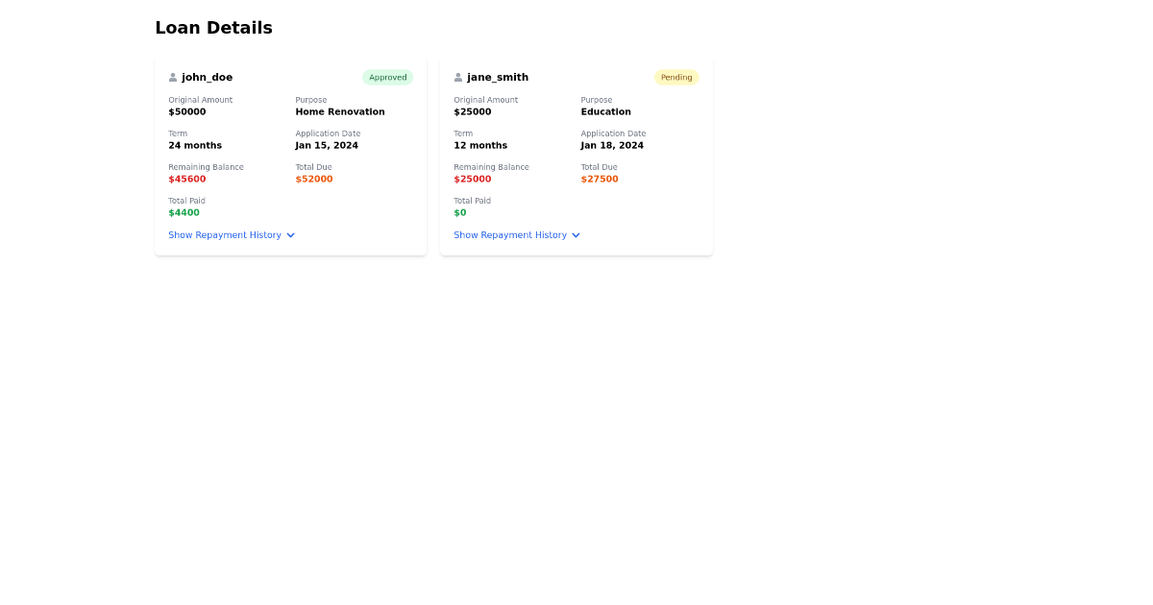Image resolution: width=1153 pixels, height=605 pixels.
Task: Click the Show Repayment History link for jane_smith
Action: [510, 234]
